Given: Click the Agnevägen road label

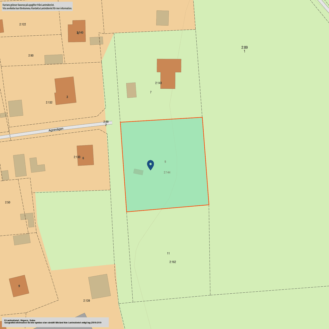Looking at the screenshot, I should pos(56,129).
